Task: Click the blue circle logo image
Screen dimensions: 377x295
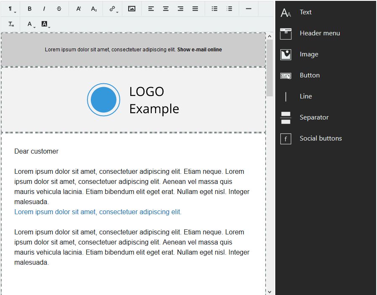Action: (103, 100)
